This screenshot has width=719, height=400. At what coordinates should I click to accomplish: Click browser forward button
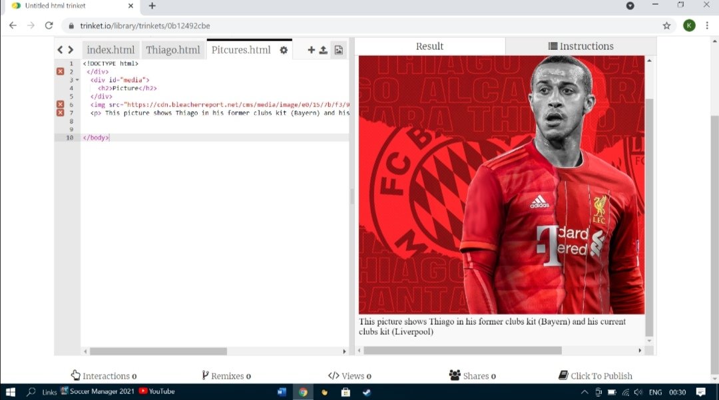(31, 26)
